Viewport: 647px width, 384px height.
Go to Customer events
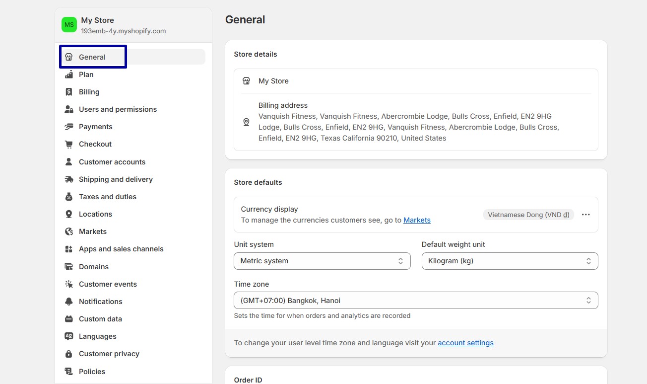(133, 284)
